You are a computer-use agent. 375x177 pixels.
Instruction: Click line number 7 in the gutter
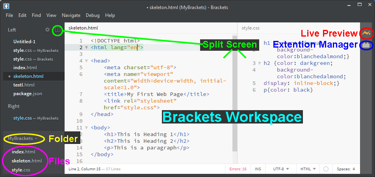coord(81,94)
